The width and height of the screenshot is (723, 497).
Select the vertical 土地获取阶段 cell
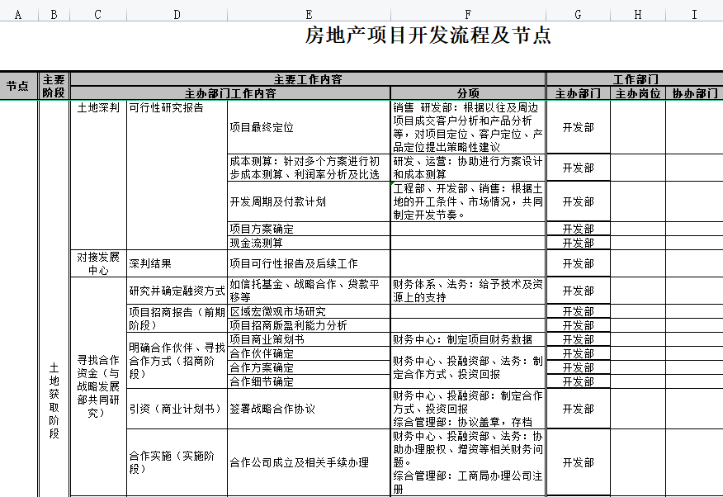point(54,299)
